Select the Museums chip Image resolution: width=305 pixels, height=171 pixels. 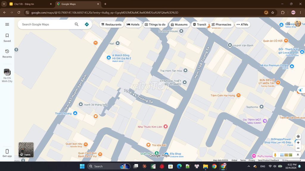point(179,24)
